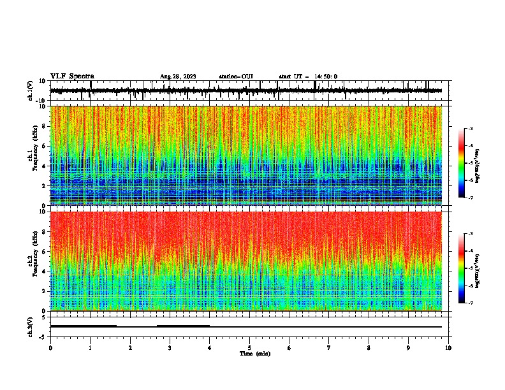The width and height of the screenshot is (505, 390).
Task: Click tick label 8 on Time axis
Action: click(x=369, y=348)
